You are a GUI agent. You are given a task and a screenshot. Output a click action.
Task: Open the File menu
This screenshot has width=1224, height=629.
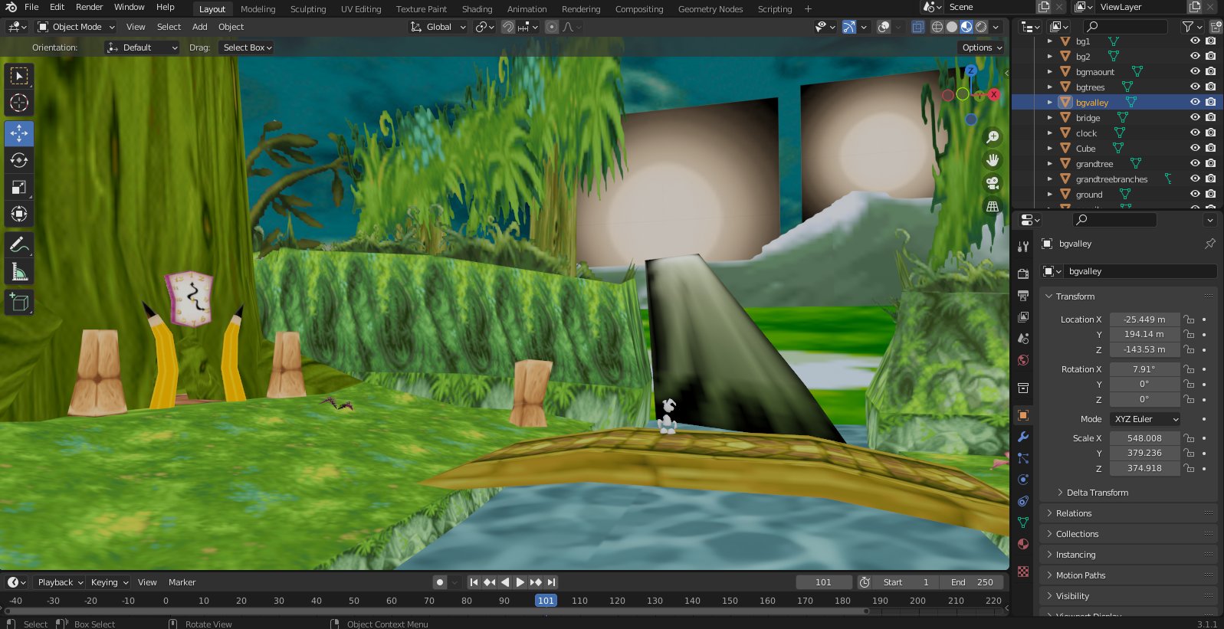tap(31, 7)
